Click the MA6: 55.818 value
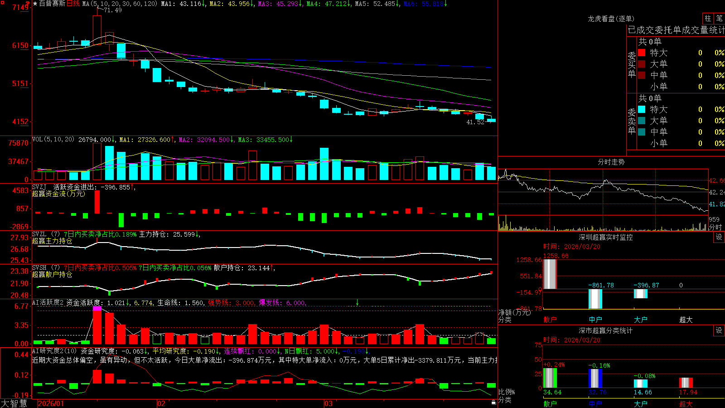 [x=424, y=4]
